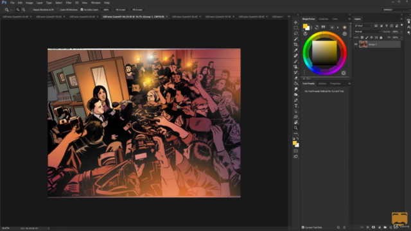This screenshot has width=411, height=231.
Task: Toggle Current Tool Only checkbox
Action: [303, 227]
